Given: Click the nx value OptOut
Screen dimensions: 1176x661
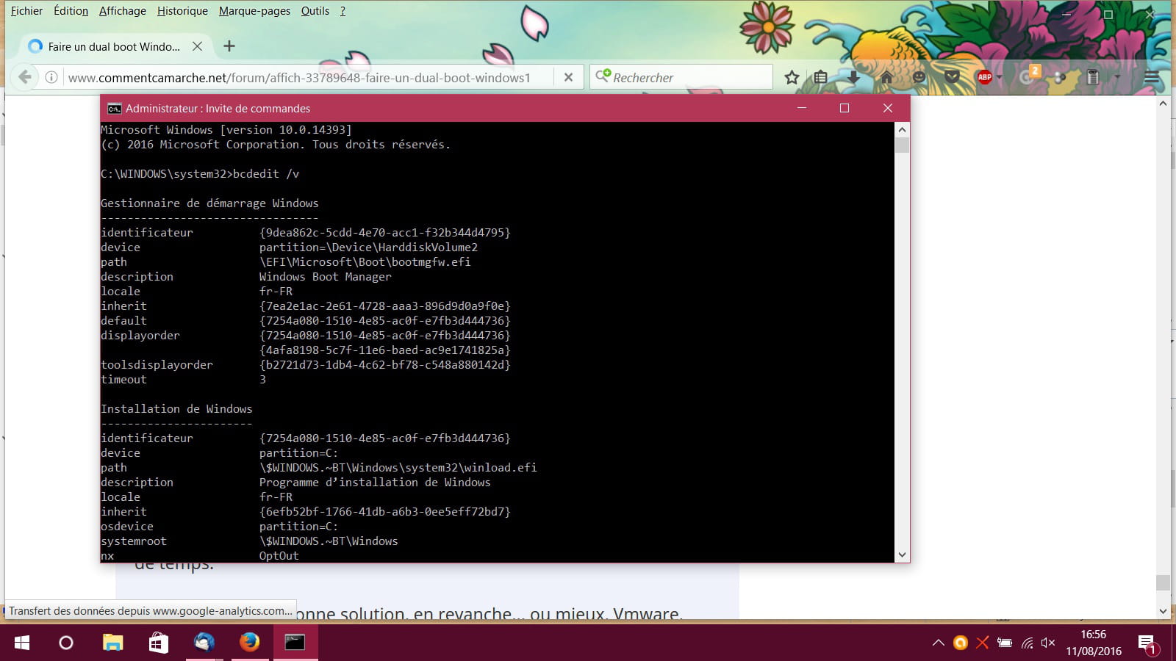Looking at the screenshot, I should coord(279,556).
